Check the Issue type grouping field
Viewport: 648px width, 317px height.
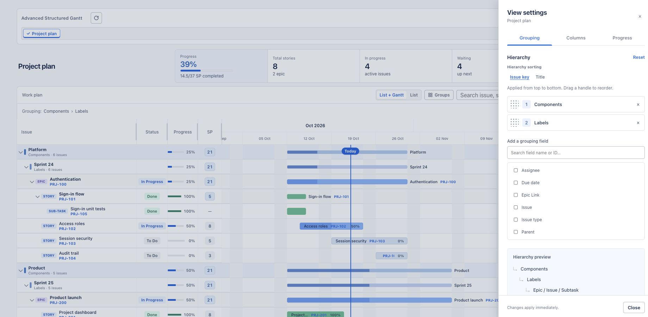pyautogui.click(x=516, y=220)
